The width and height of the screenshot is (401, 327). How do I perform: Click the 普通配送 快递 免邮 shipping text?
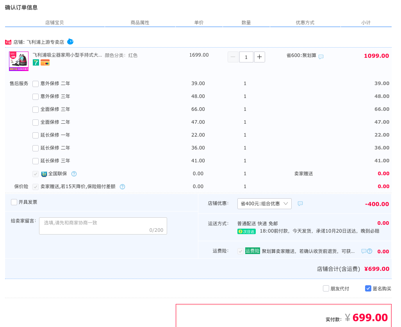258,224
